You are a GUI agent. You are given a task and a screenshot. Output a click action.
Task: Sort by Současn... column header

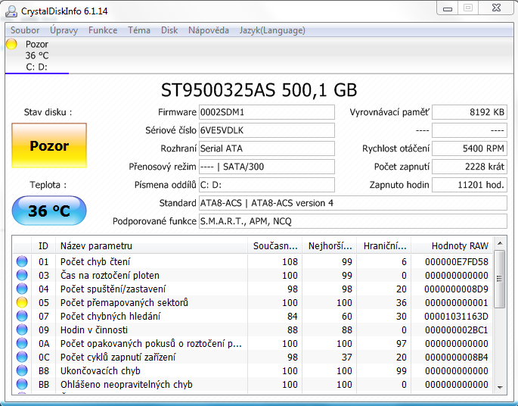tap(275, 246)
